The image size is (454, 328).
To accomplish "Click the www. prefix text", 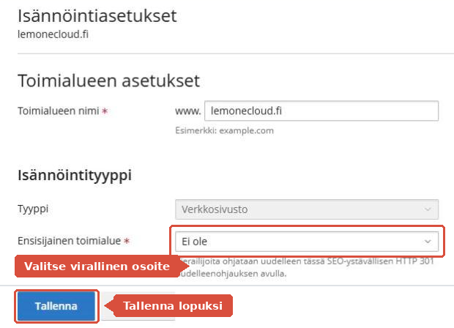I will point(188,111).
